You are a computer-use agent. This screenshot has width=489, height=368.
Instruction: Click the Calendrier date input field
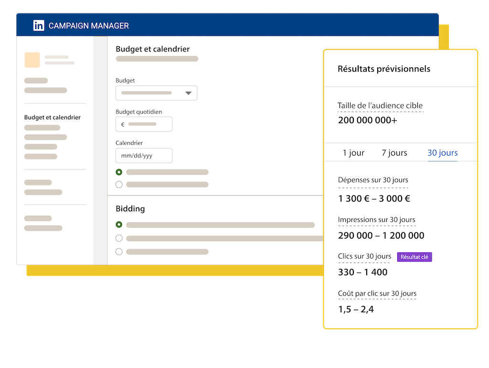click(x=144, y=156)
